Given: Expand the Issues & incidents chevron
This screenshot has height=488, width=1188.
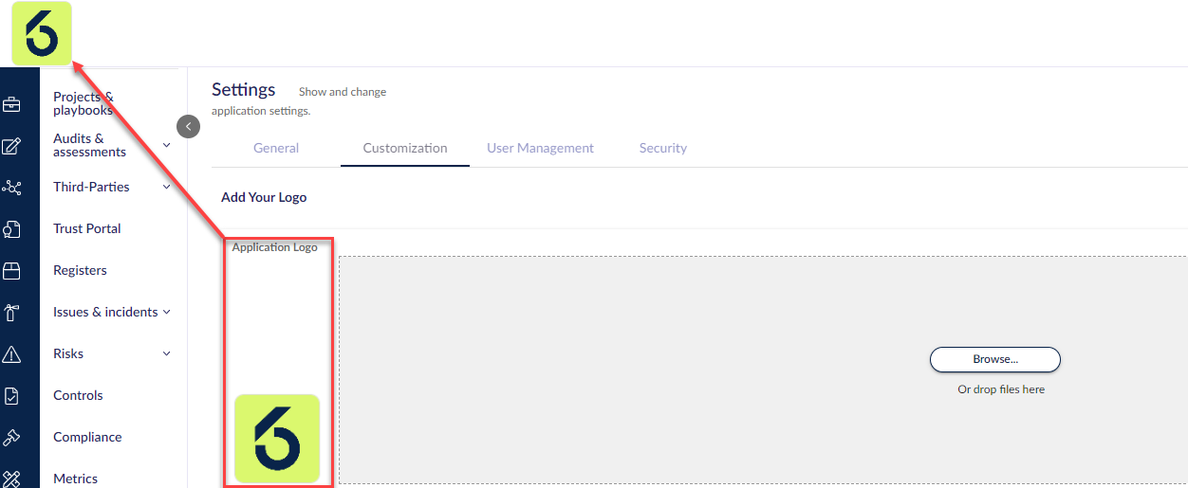Looking at the screenshot, I should coord(167,312).
